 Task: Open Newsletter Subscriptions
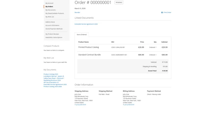tap(54, 37)
